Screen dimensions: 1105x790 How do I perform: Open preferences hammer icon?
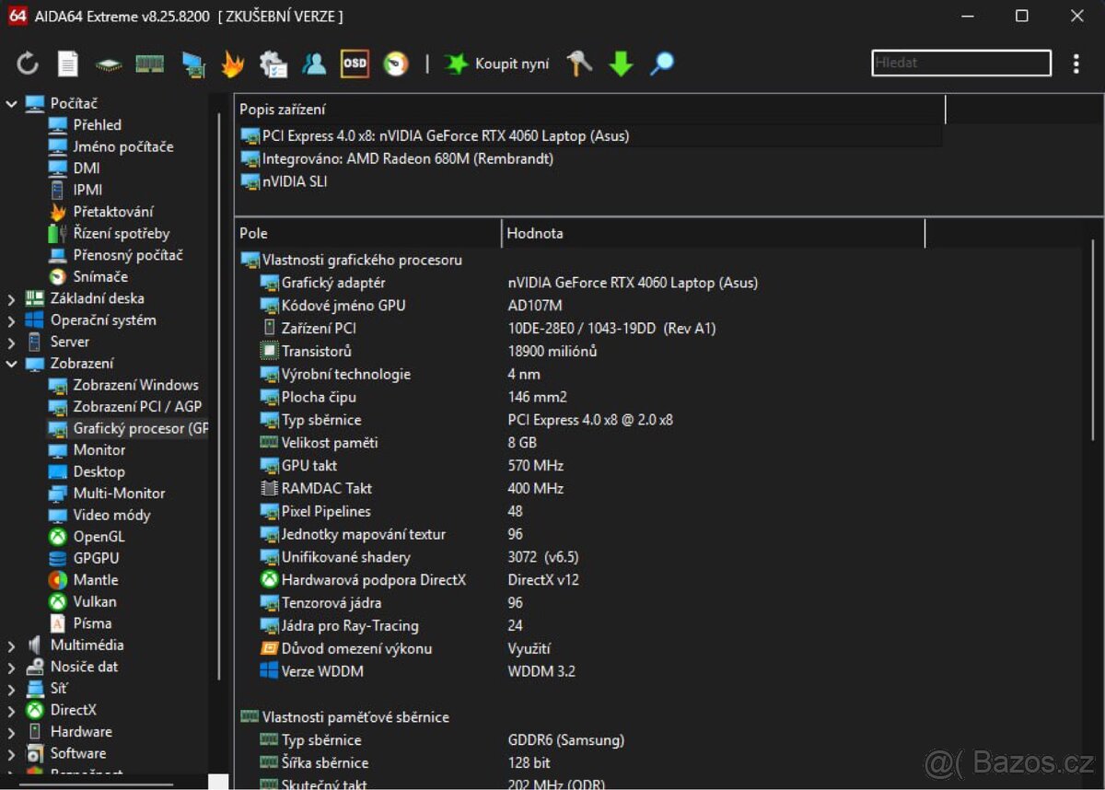point(579,64)
